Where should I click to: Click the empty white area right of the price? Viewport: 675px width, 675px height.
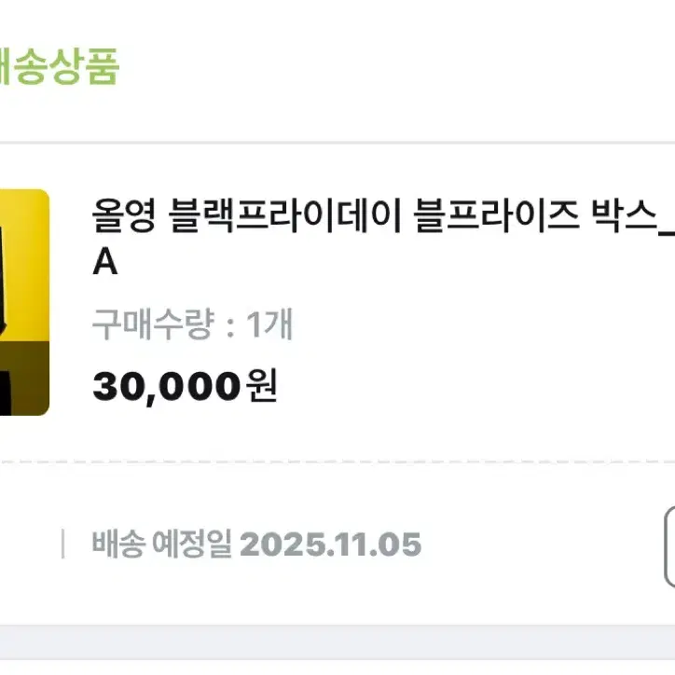[x=474, y=387]
